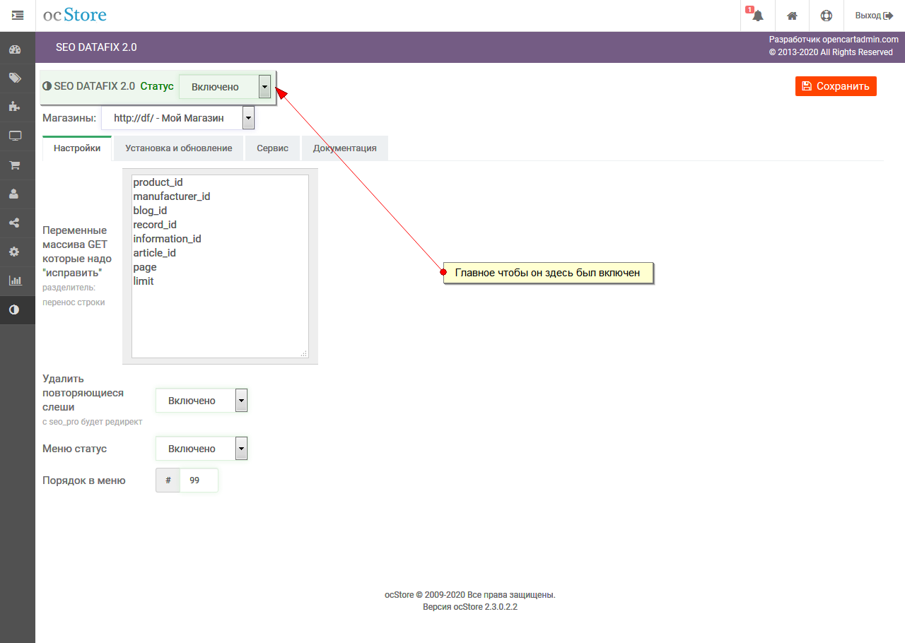Screen dimensions: 905x643
Task: Open Sales via the shopping cart icon
Action: pyautogui.click(x=15, y=165)
